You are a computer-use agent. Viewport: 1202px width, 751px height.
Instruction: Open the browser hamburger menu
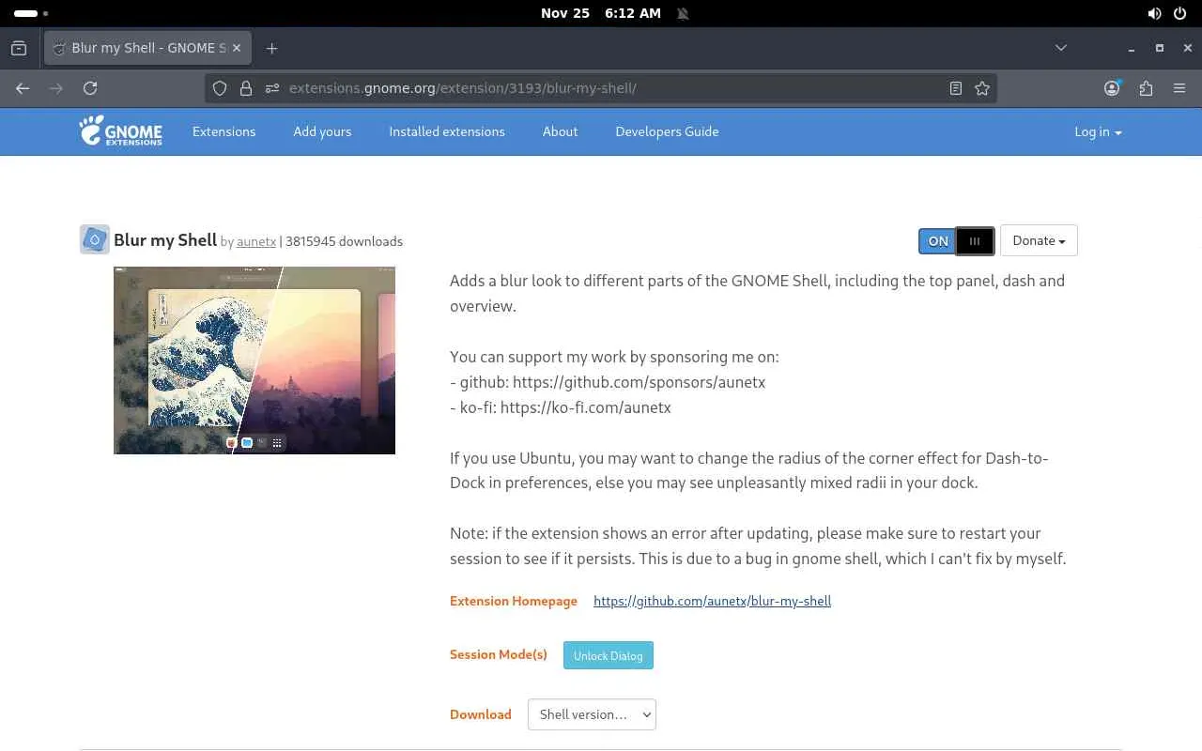coord(1179,88)
